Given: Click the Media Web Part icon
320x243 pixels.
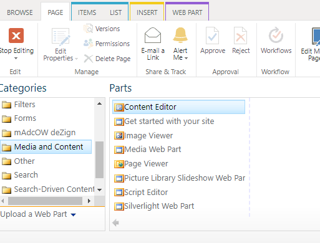Looking at the screenshot, I should 119,150.
